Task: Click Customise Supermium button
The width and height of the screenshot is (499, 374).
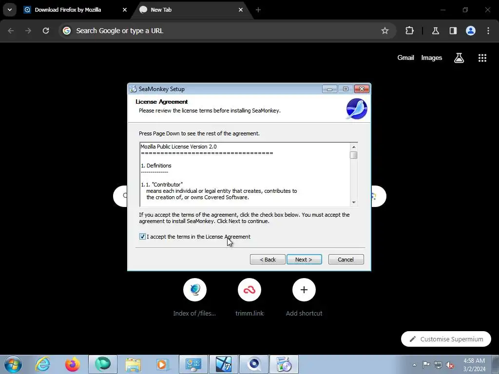Action: pos(446,339)
